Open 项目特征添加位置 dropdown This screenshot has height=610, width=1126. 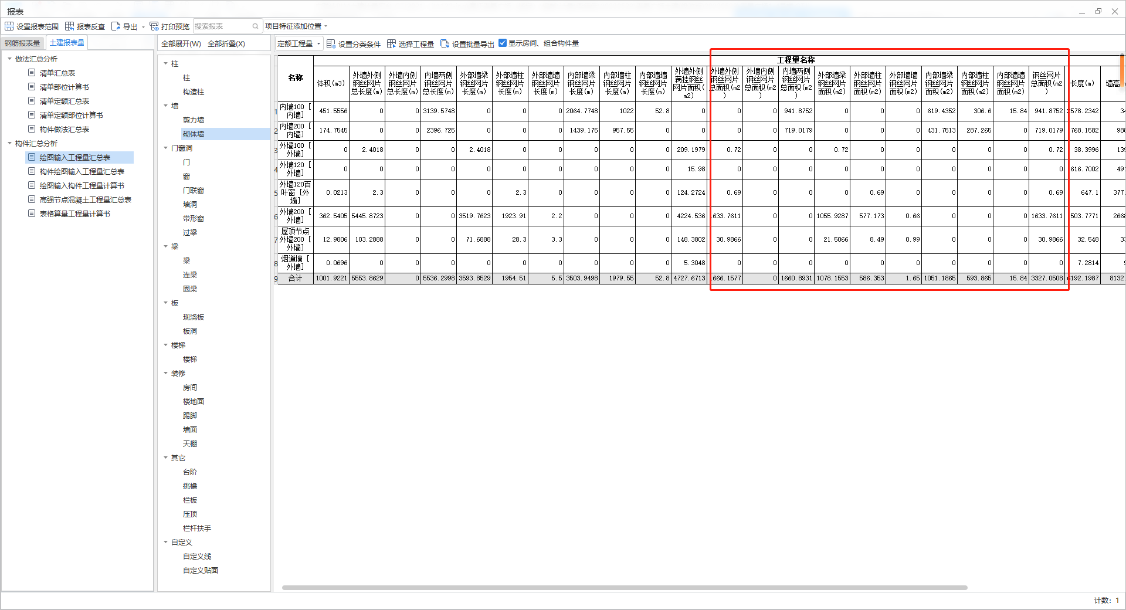click(296, 26)
